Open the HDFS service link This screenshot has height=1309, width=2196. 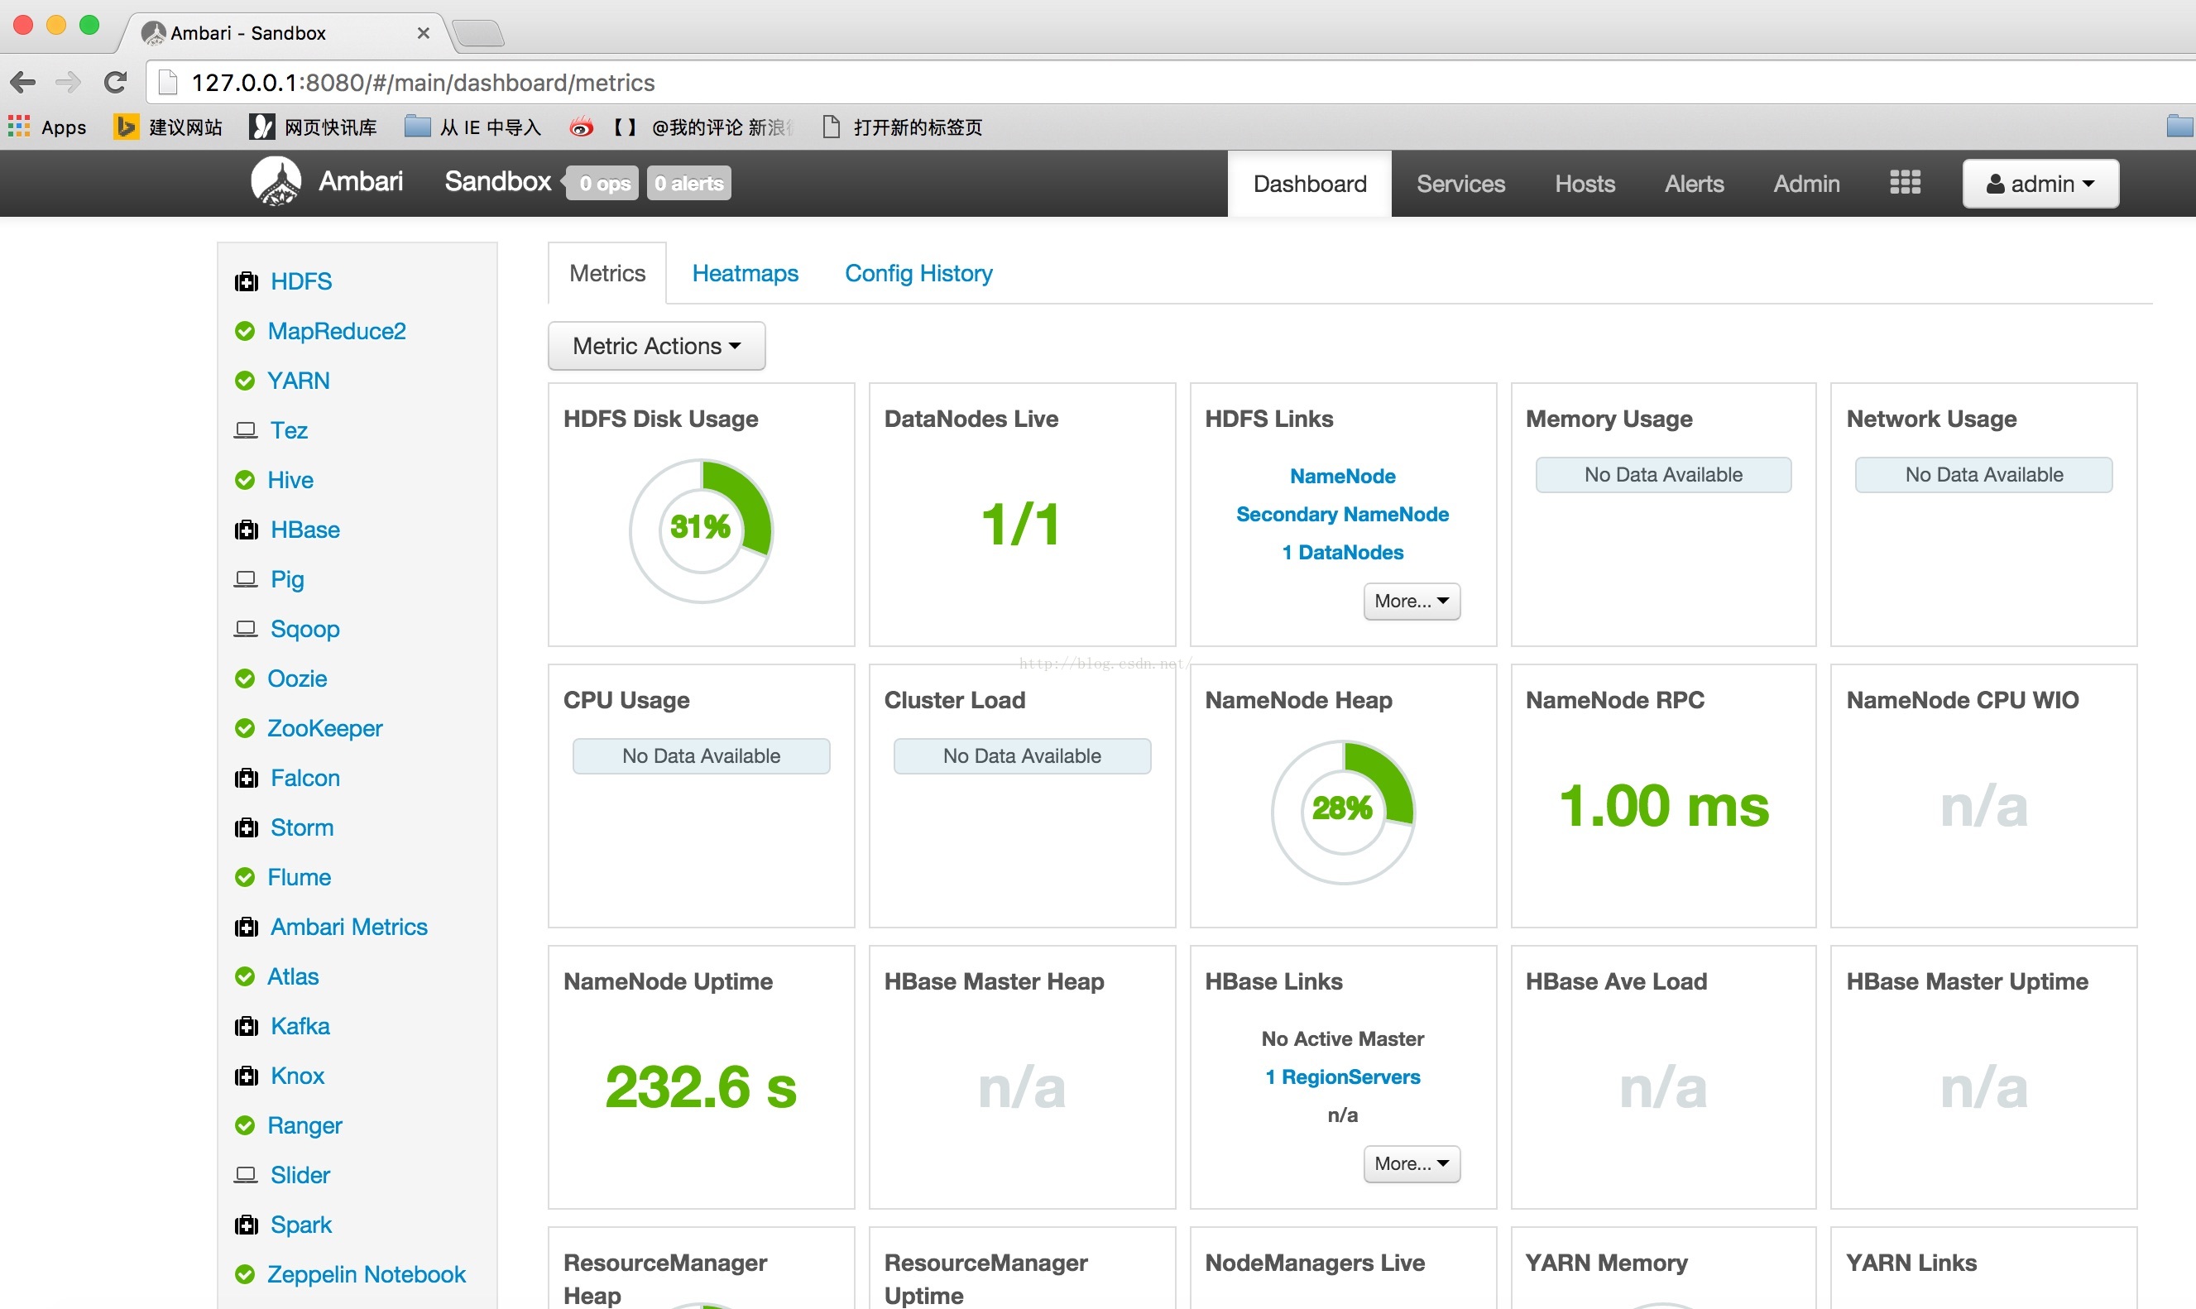(300, 281)
